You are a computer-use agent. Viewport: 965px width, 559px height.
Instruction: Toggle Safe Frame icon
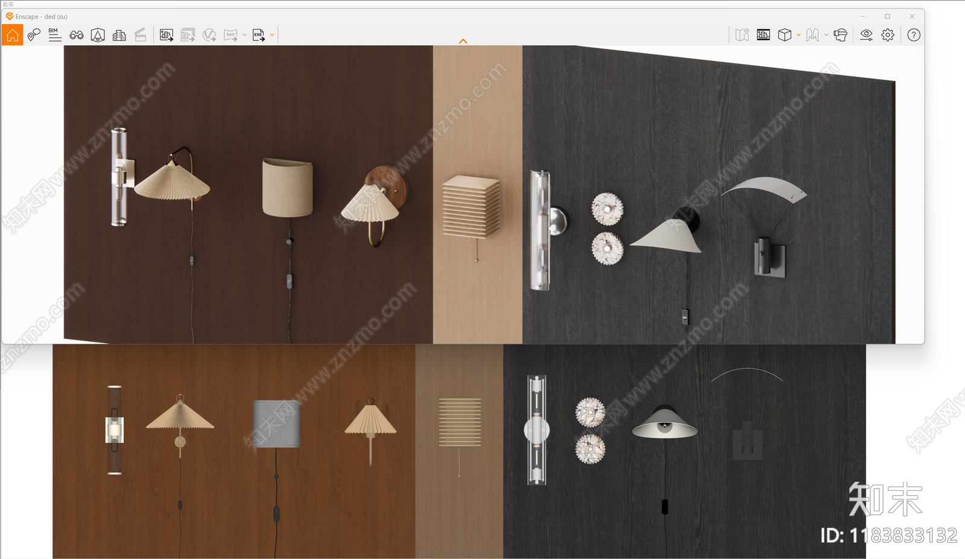point(764,35)
